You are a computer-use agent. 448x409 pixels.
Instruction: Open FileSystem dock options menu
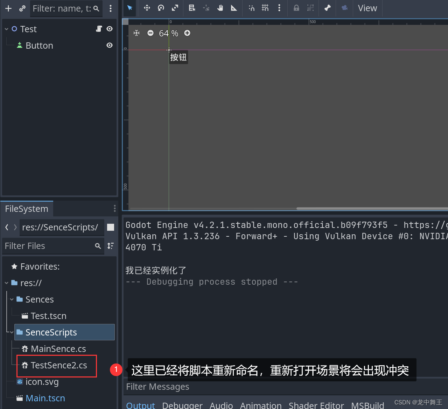coord(114,209)
